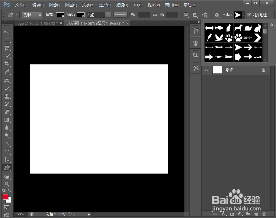Image resolution: width=276 pixels, height=218 pixels.
Task: Open the Tool Presets panel icon
Action: click(x=196, y=68)
